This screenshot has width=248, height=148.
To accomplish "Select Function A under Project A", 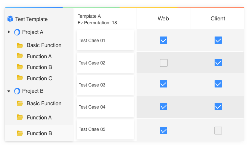I will point(39,56).
